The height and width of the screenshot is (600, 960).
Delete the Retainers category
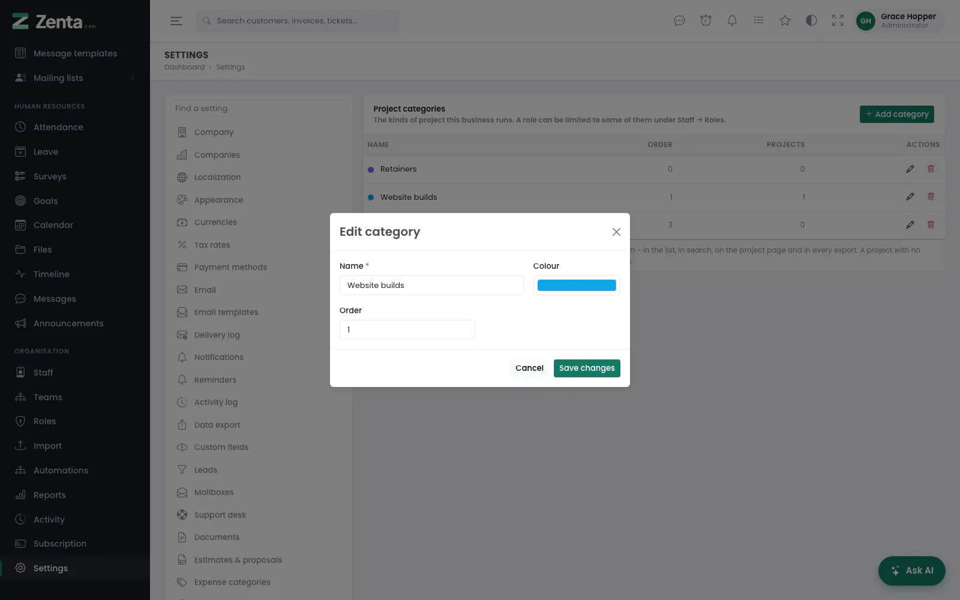click(931, 169)
